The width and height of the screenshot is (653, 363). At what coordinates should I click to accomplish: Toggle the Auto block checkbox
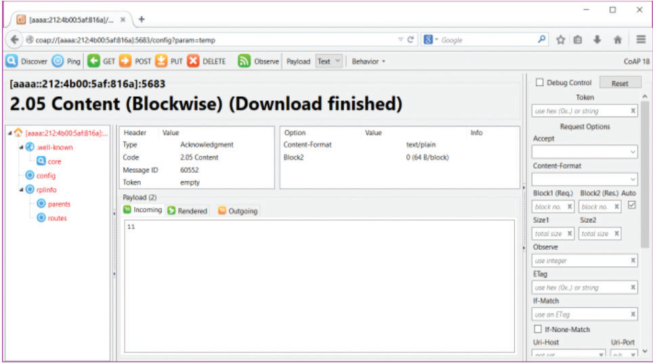[x=632, y=206]
